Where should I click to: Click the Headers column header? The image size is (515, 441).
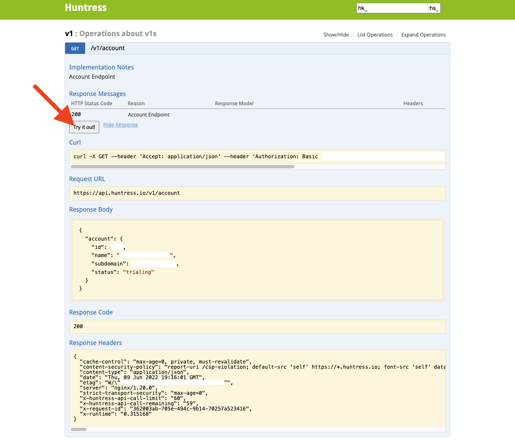pos(413,104)
